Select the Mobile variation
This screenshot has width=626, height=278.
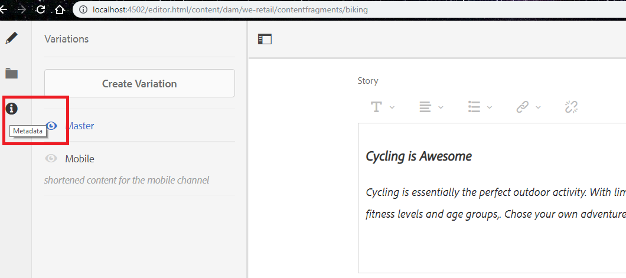point(80,159)
